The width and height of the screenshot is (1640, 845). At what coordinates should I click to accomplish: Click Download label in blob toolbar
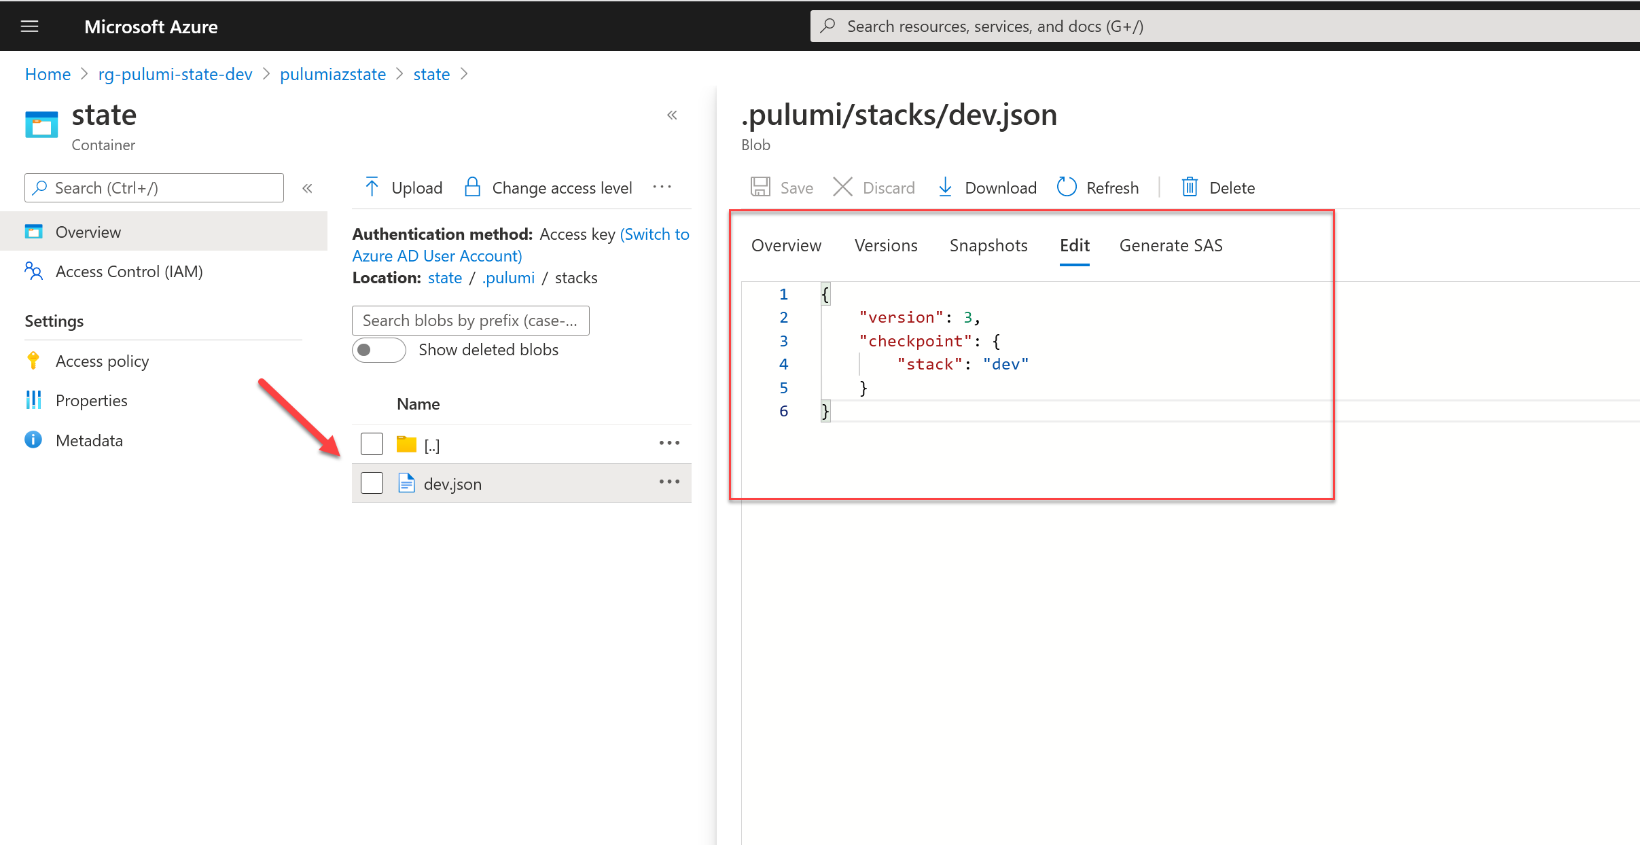pos(1001,188)
